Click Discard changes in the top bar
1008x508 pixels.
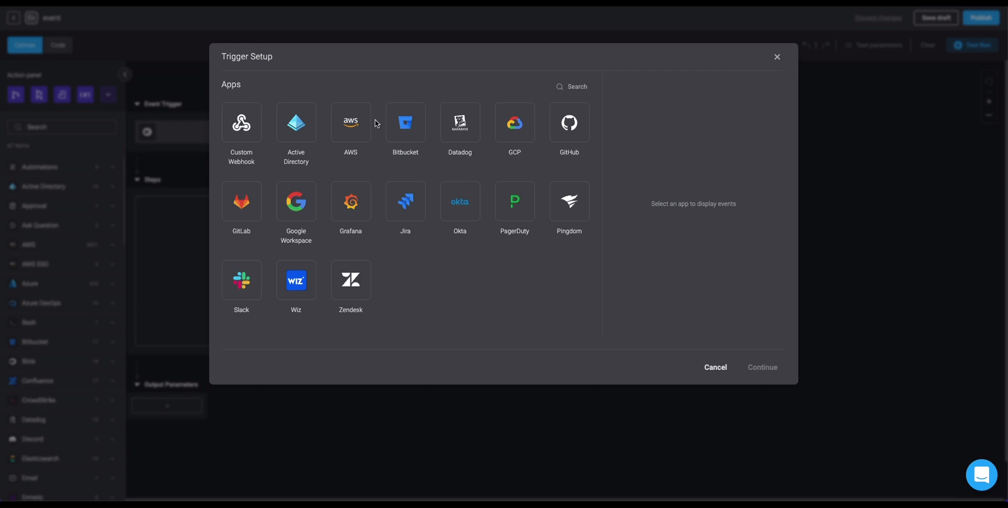pos(878,18)
